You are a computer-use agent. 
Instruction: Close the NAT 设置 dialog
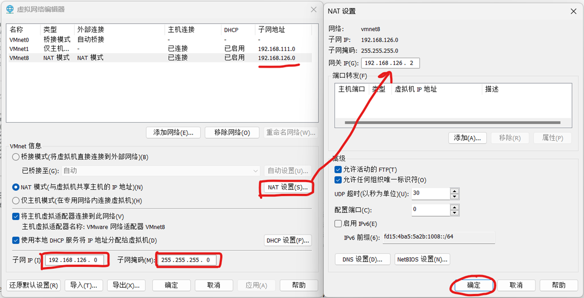tap(573, 11)
